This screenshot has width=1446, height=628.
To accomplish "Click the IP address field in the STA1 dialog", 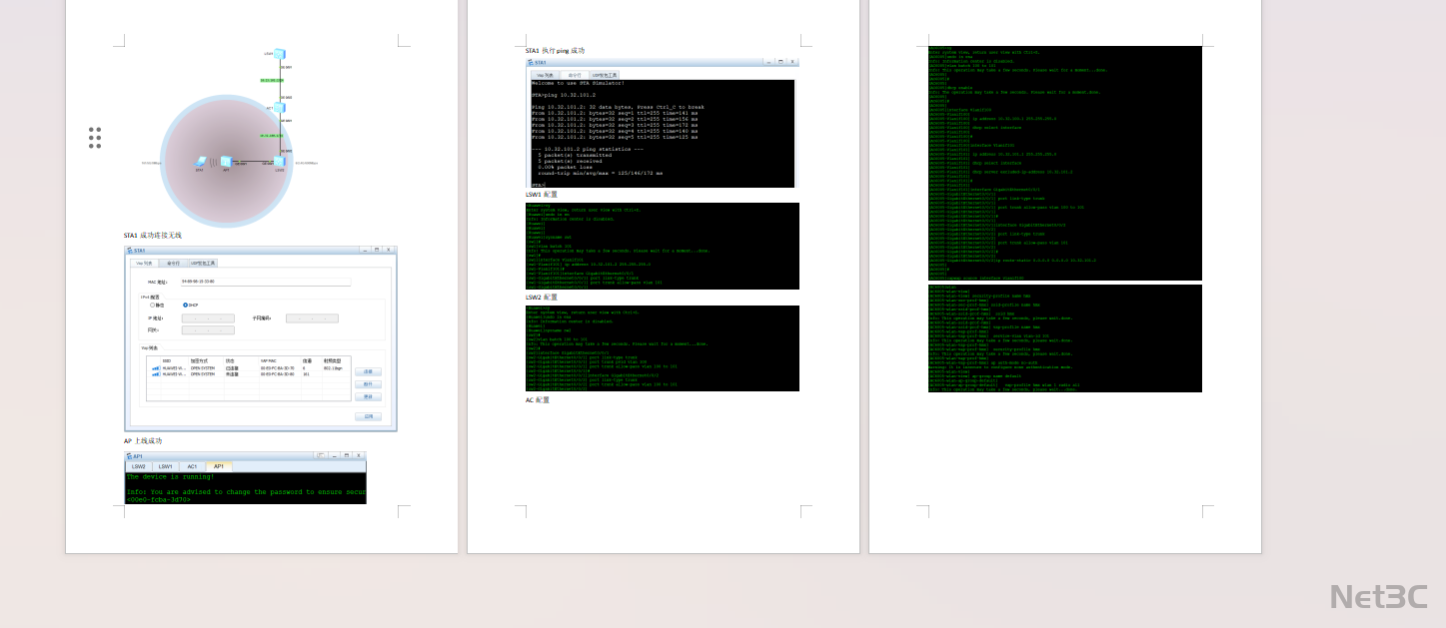I will [x=208, y=318].
